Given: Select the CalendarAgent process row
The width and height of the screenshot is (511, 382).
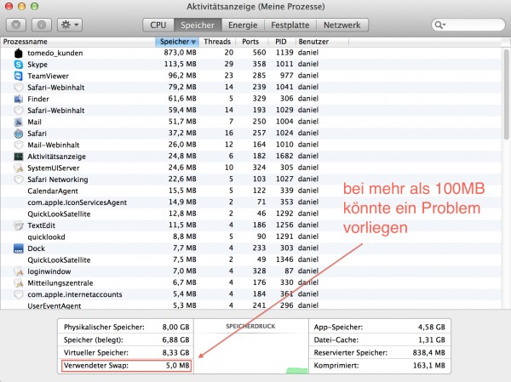Looking at the screenshot, I should coord(251,191).
